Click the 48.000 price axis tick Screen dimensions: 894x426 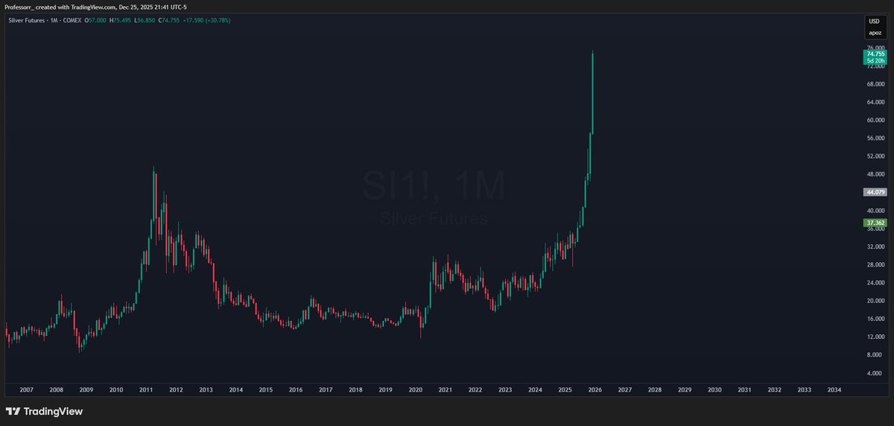pyautogui.click(x=875, y=174)
